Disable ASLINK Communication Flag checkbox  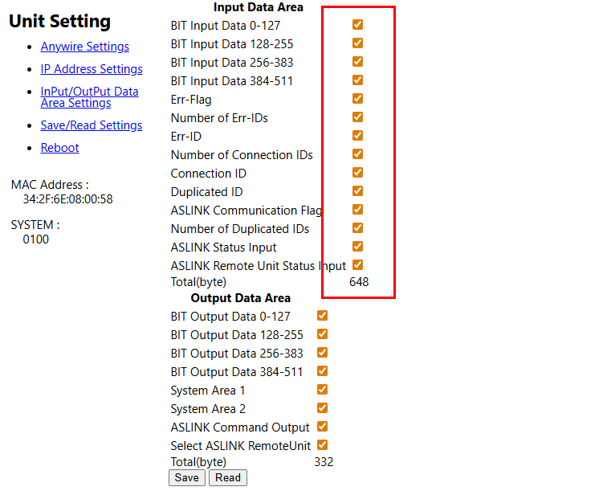pyautogui.click(x=358, y=210)
